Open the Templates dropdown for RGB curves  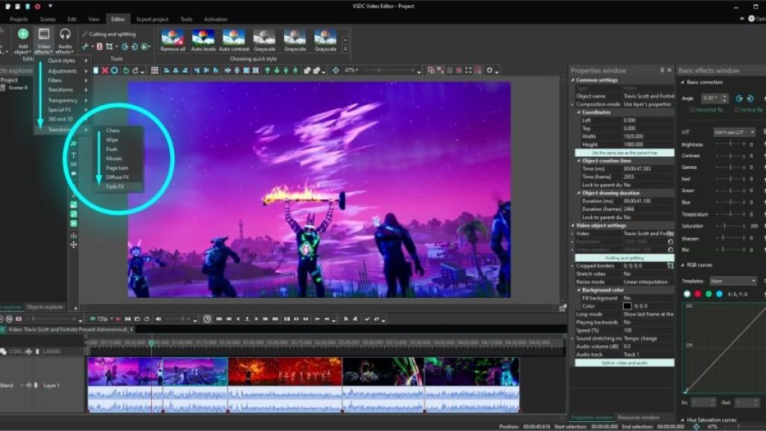[733, 281]
